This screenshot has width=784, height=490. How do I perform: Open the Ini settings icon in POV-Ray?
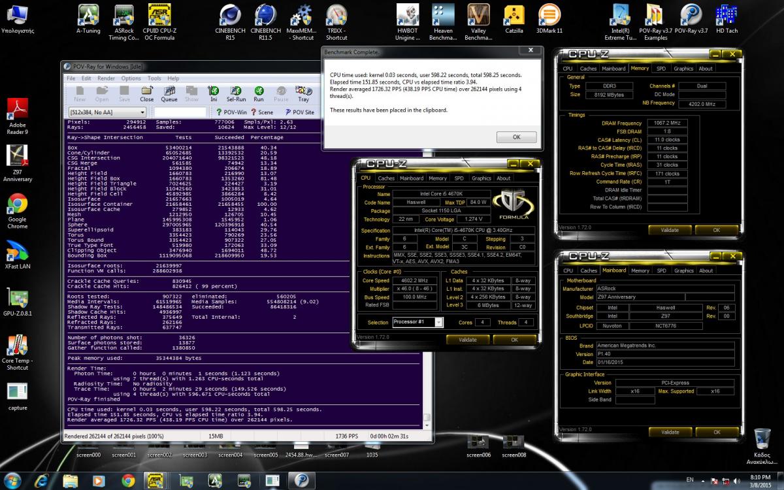[214, 94]
